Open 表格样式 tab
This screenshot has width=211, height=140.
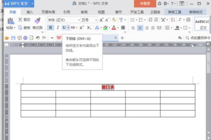pos(196,12)
